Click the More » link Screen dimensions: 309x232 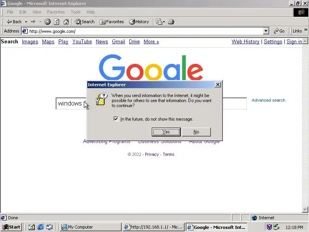[x=151, y=42]
